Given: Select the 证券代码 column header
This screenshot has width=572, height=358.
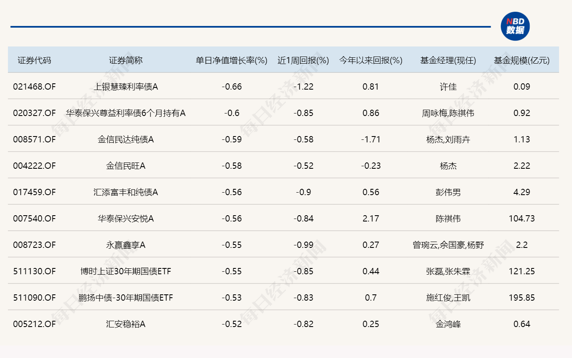Looking at the screenshot, I should point(34,60).
